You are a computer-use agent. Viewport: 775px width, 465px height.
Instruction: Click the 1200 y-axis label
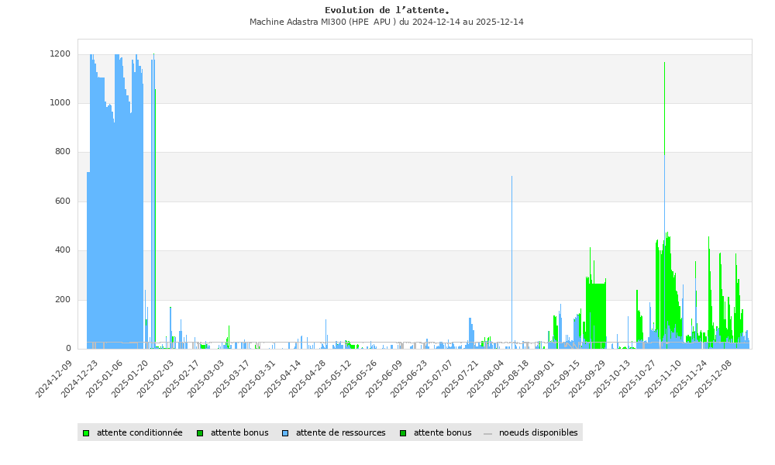pyautogui.click(x=60, y=54)
